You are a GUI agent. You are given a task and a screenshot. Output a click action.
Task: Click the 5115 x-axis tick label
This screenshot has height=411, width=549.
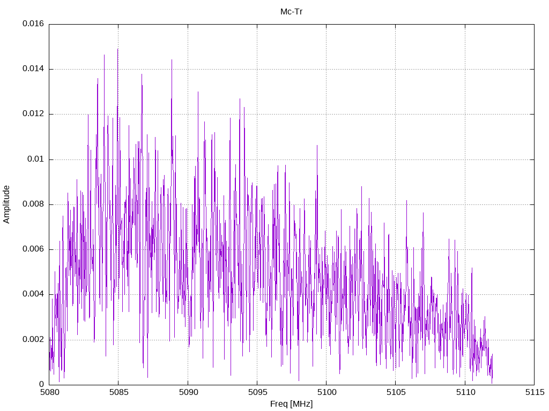[535, 392]
